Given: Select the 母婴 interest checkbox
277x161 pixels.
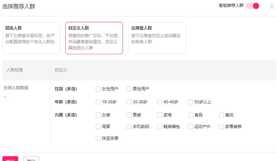Looking at the screenshot, I should (98, 127).
